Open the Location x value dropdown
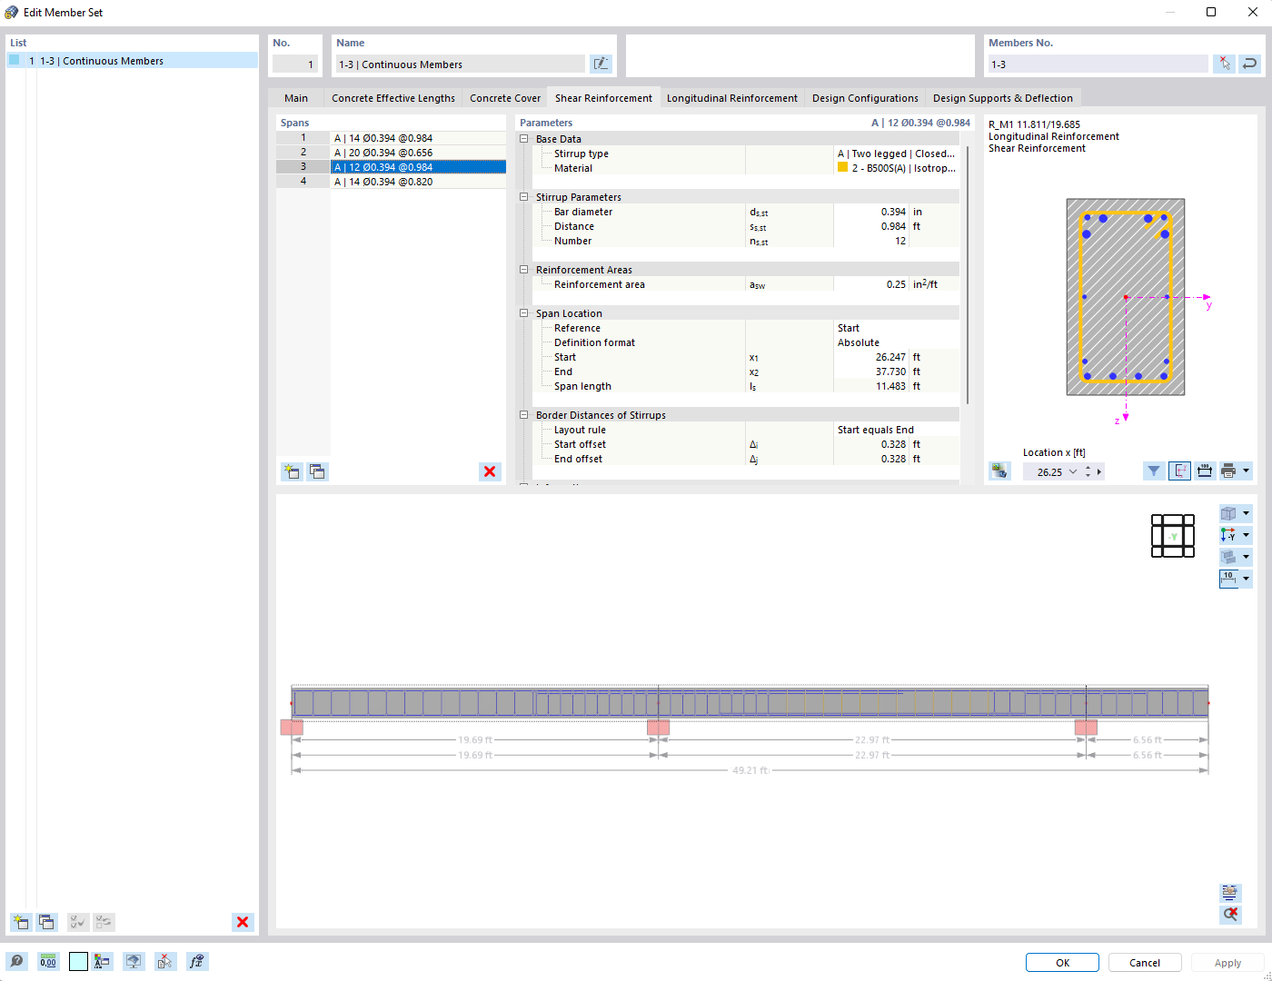This screenshot has height=981, width=1272. click(1073, 471)
